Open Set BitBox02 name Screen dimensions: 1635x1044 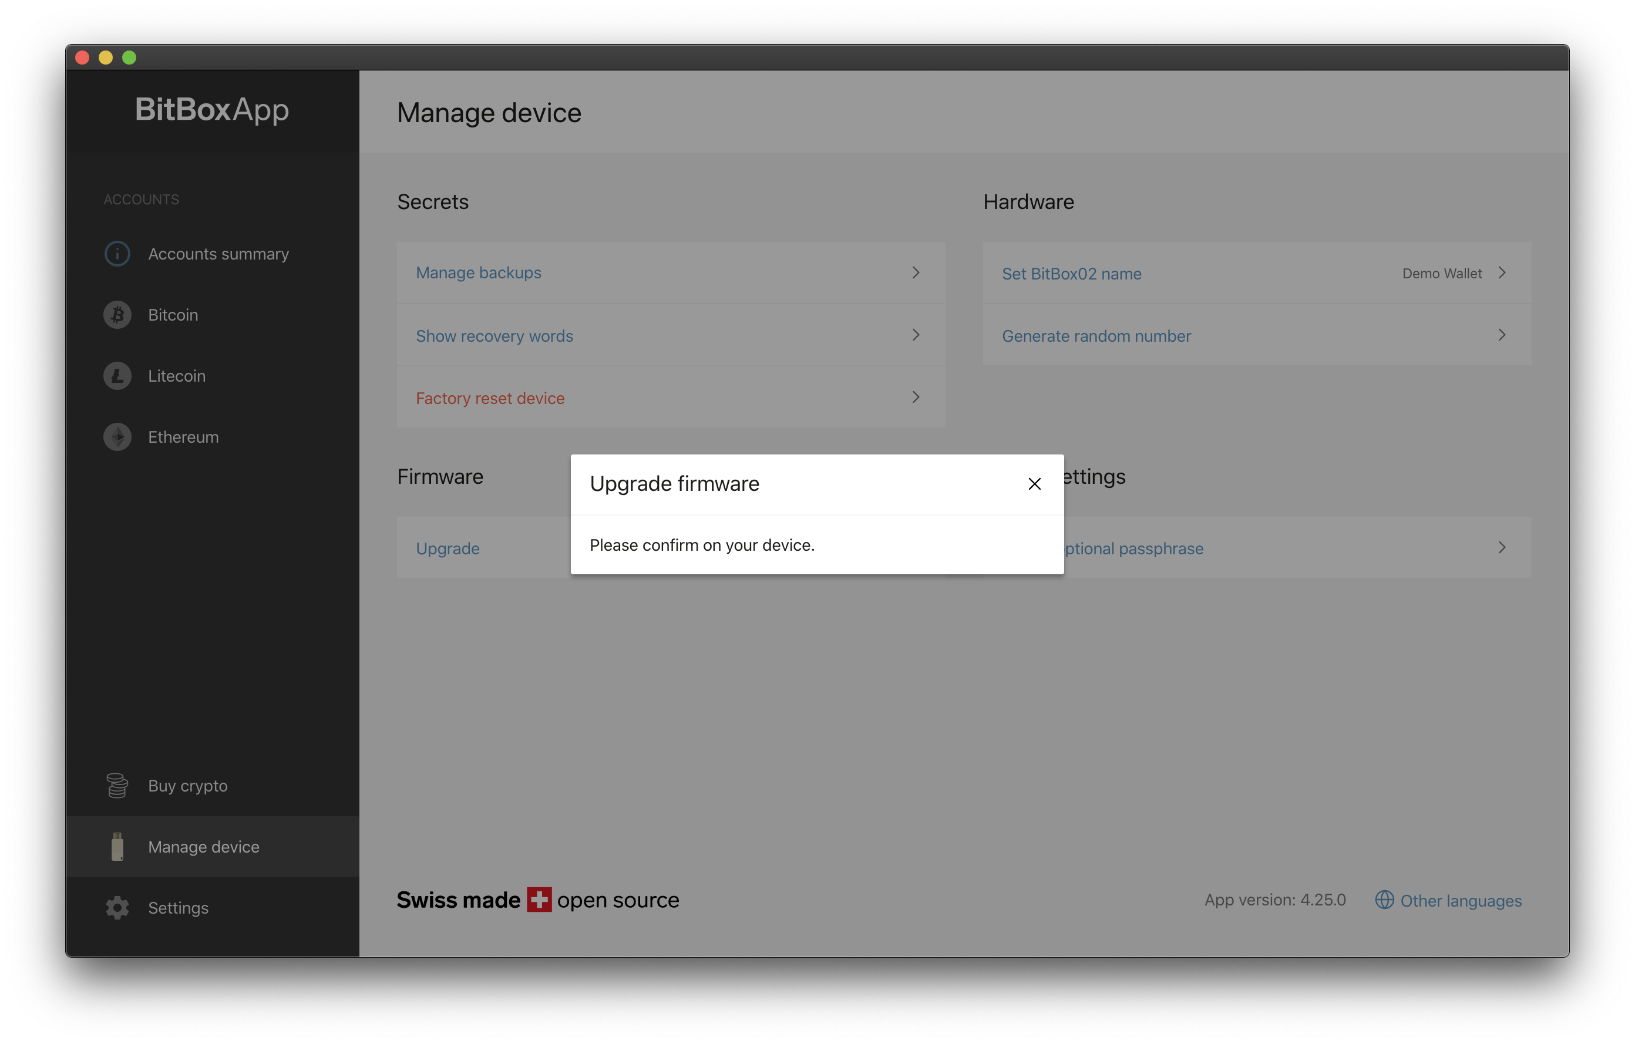(1257, 273)
